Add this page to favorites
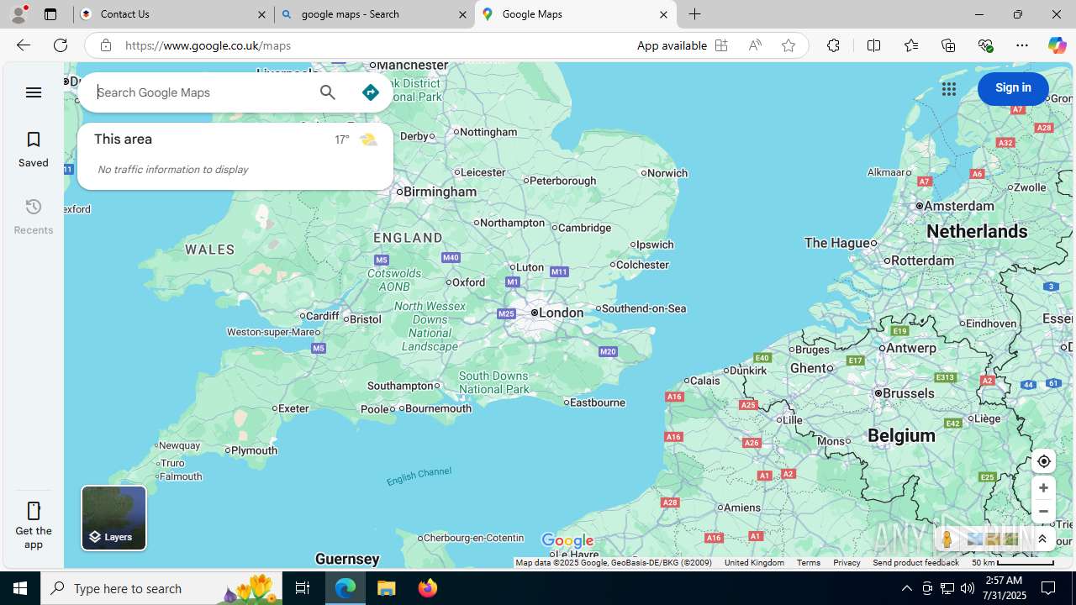1076x605 pixels. (788, 45)
